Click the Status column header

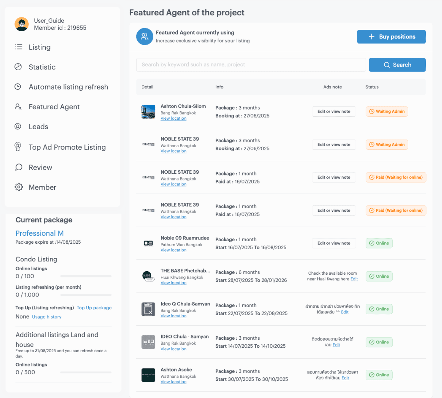pyautogui.click(x=372, y=87)
